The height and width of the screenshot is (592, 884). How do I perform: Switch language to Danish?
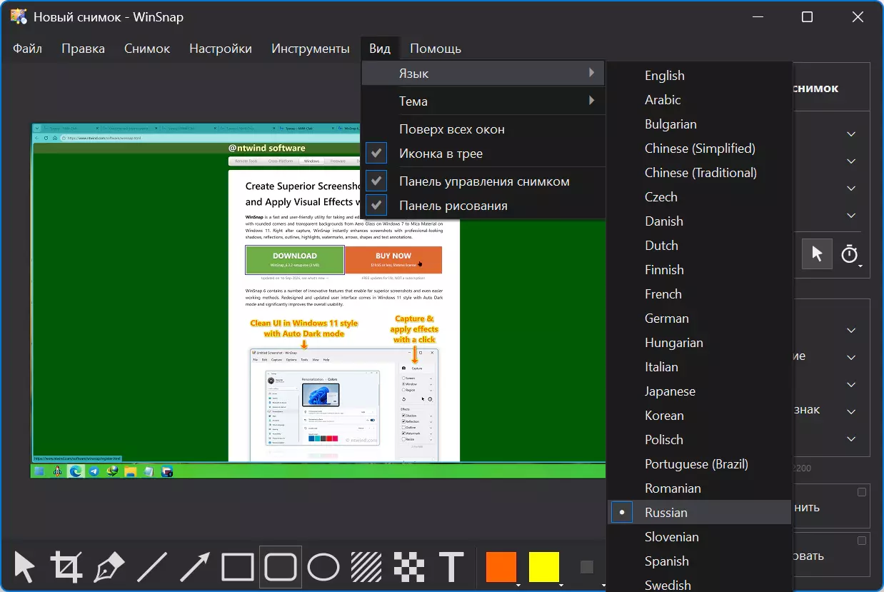pyautogui.click(x=700, y=221)
